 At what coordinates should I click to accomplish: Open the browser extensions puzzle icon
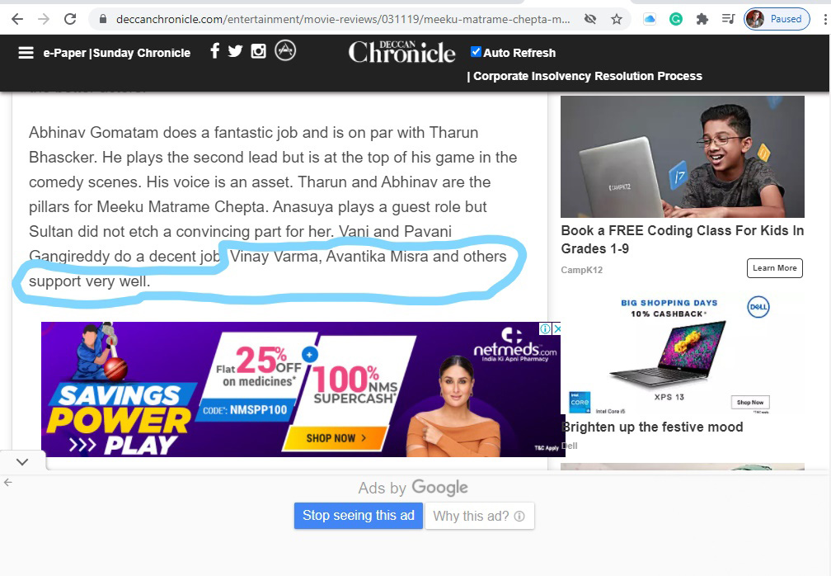pos(702,19)
